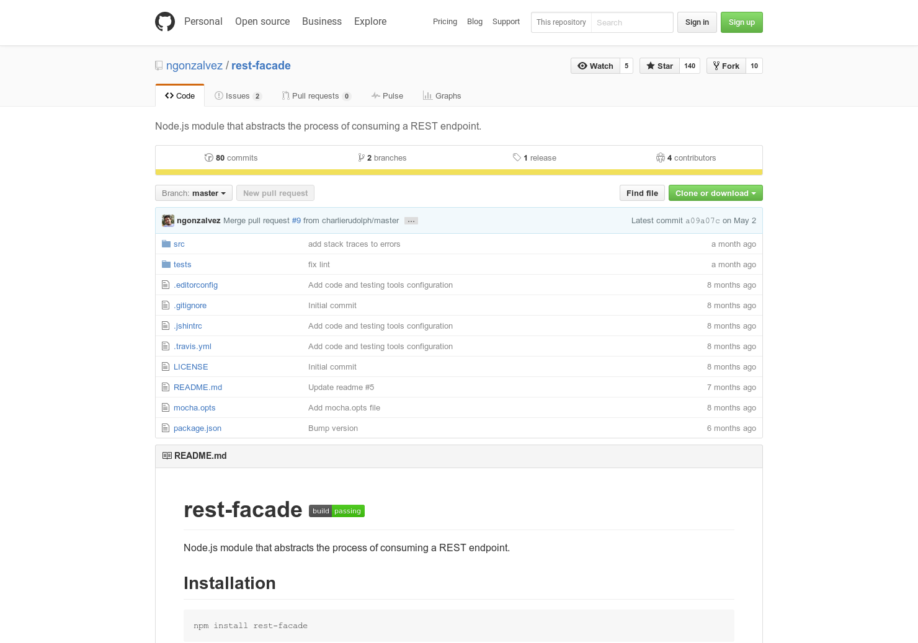Viewport: 918px width, 643px height.
Task: Switch to the Pull requests tab
Action: coord(315,95)
